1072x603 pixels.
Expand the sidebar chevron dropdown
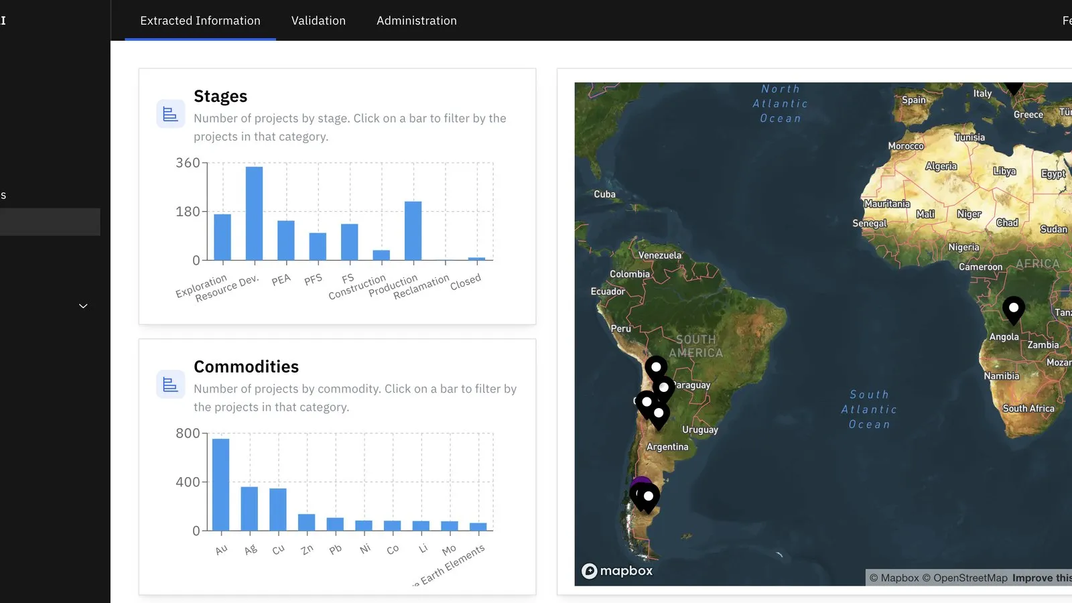pyautogui.click(x=83, y=306)
